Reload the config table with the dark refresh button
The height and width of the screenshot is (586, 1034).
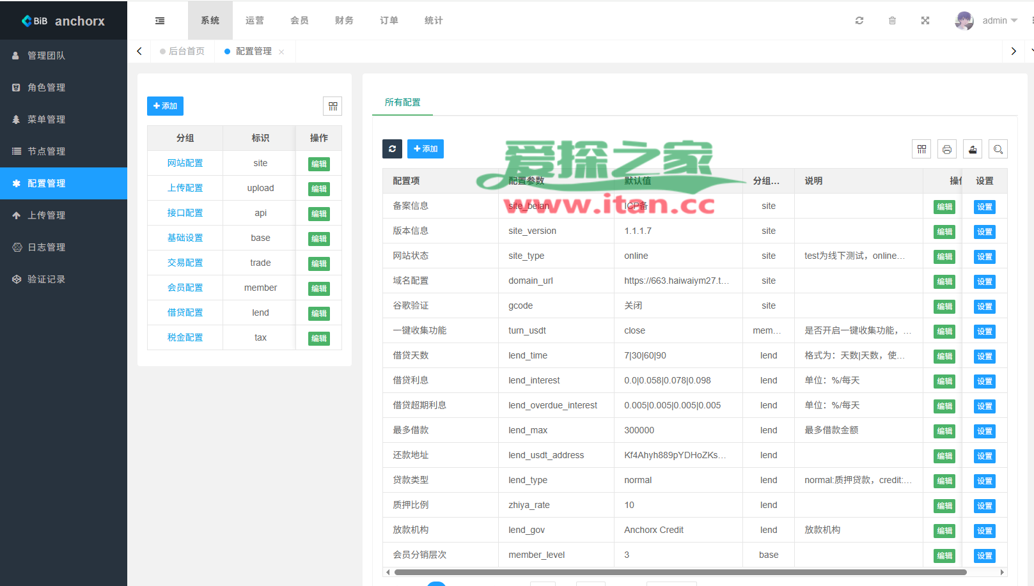392,149
